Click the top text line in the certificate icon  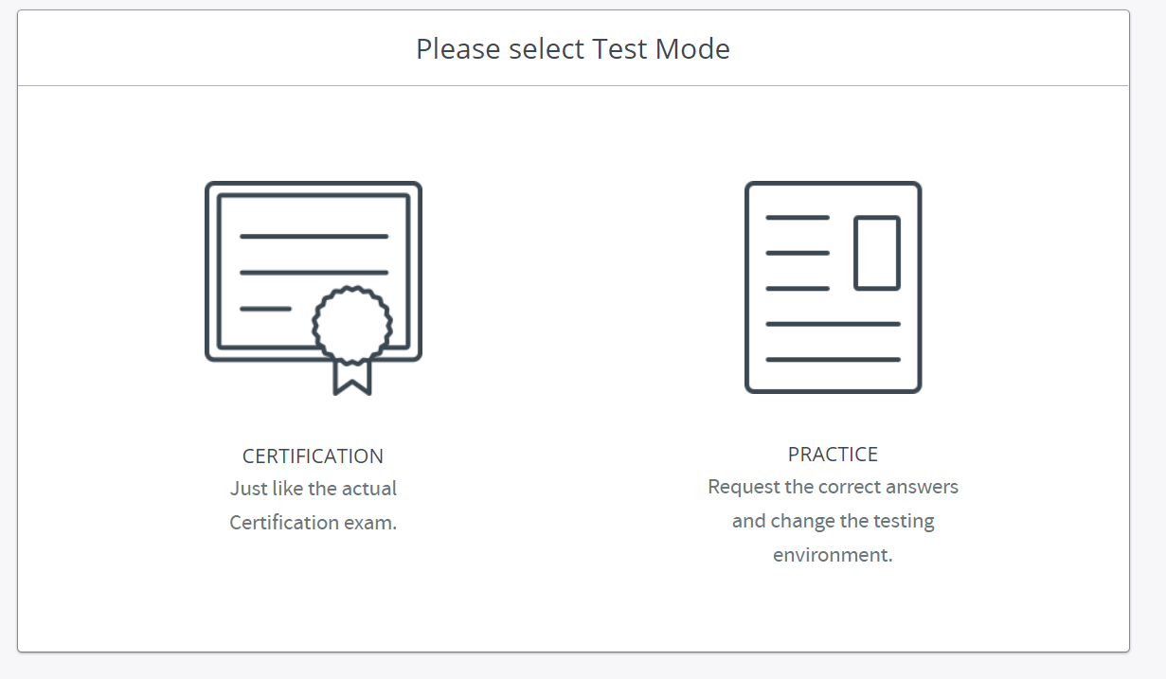click(x=314, y=236)
